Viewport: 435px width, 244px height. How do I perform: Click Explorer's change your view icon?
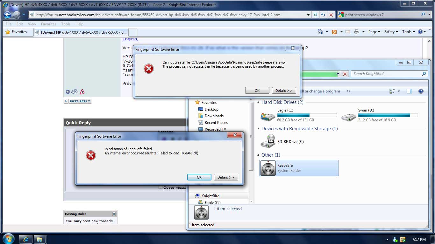point(392,91)
